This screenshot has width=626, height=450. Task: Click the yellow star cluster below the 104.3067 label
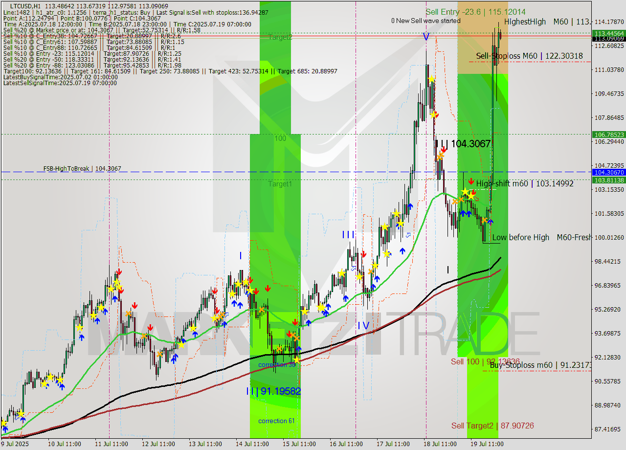pyautogui.click(x=465, y=192)
